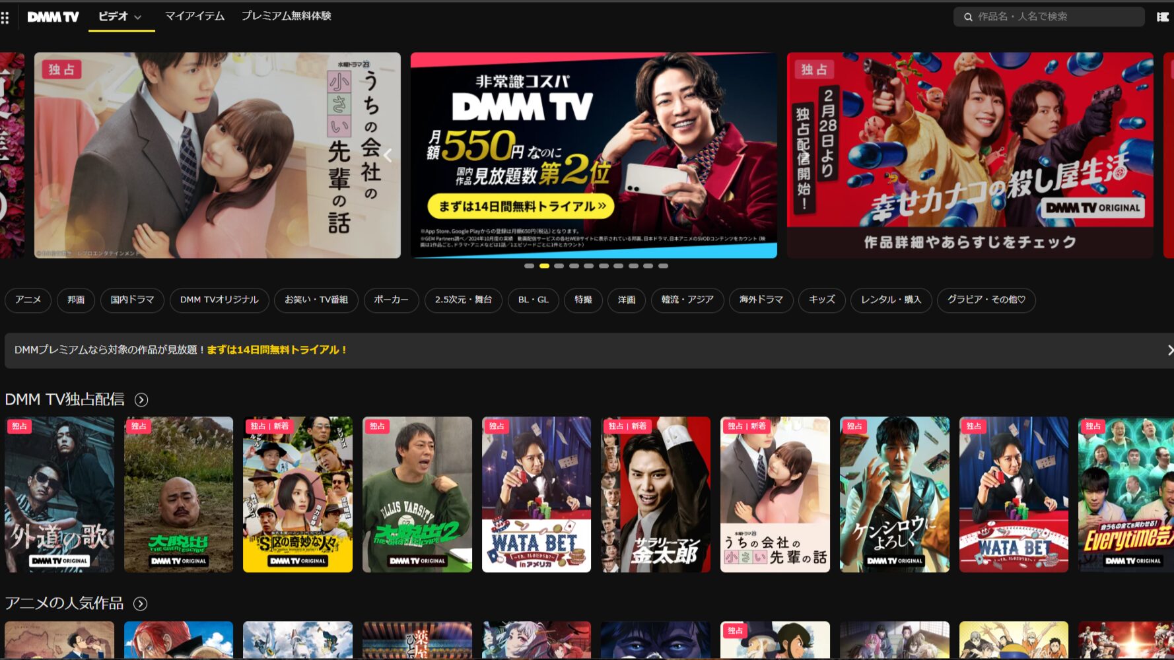Select the sixth carousel dot indicator
The image size is (1174, 660).
(x=604, y=266)
